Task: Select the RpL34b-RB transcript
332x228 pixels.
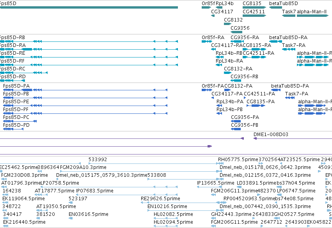Action: [x=220, y=57]
